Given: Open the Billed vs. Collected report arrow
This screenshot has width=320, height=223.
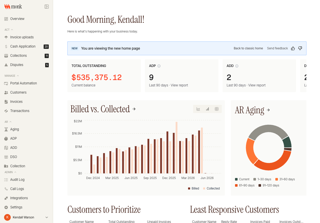Looking at the screenshot, I should pos(134,109).
